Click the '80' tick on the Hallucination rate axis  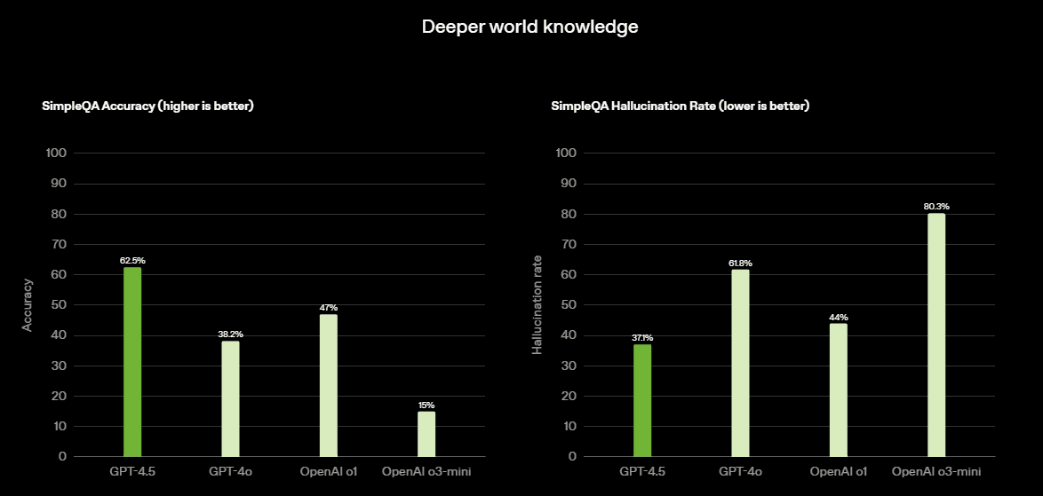(569, 214)
